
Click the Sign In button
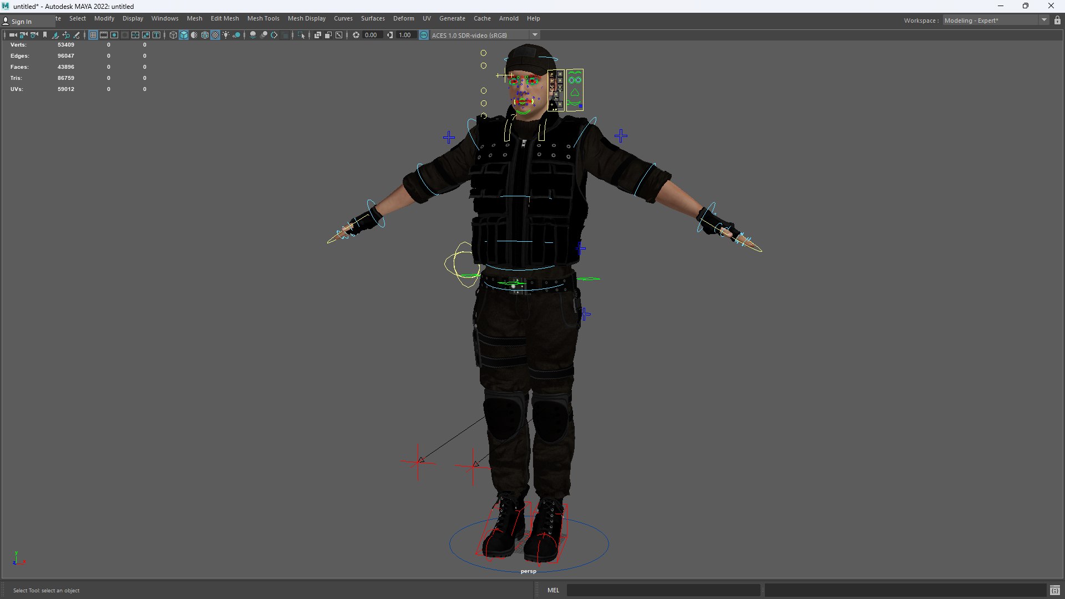(x=21, y=22)
